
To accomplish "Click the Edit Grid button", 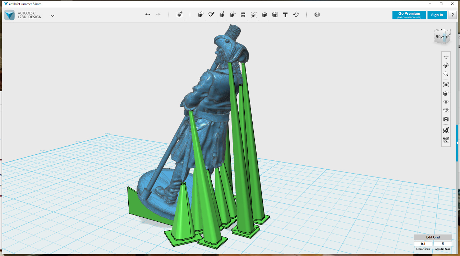I will click(x=433, y=237).
